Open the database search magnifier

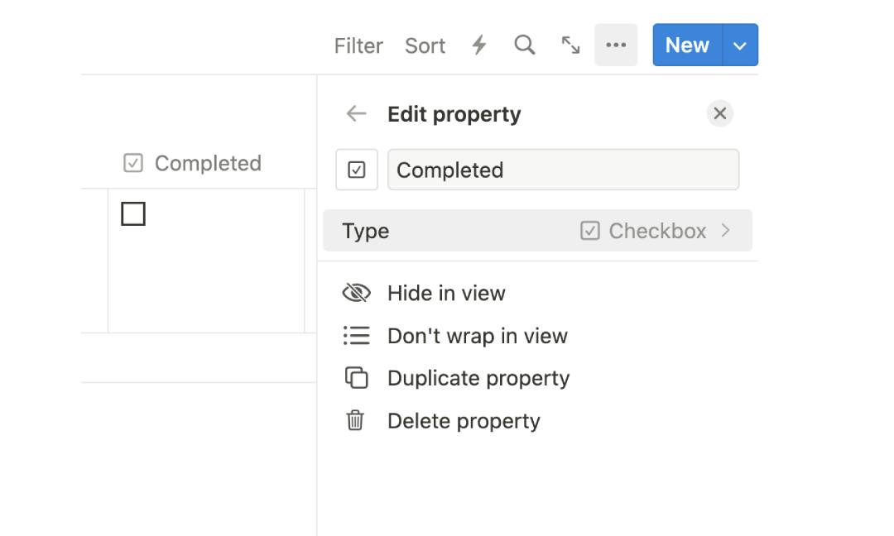525,45
